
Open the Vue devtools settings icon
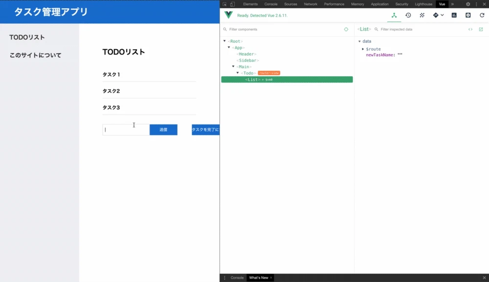[468, 15]
